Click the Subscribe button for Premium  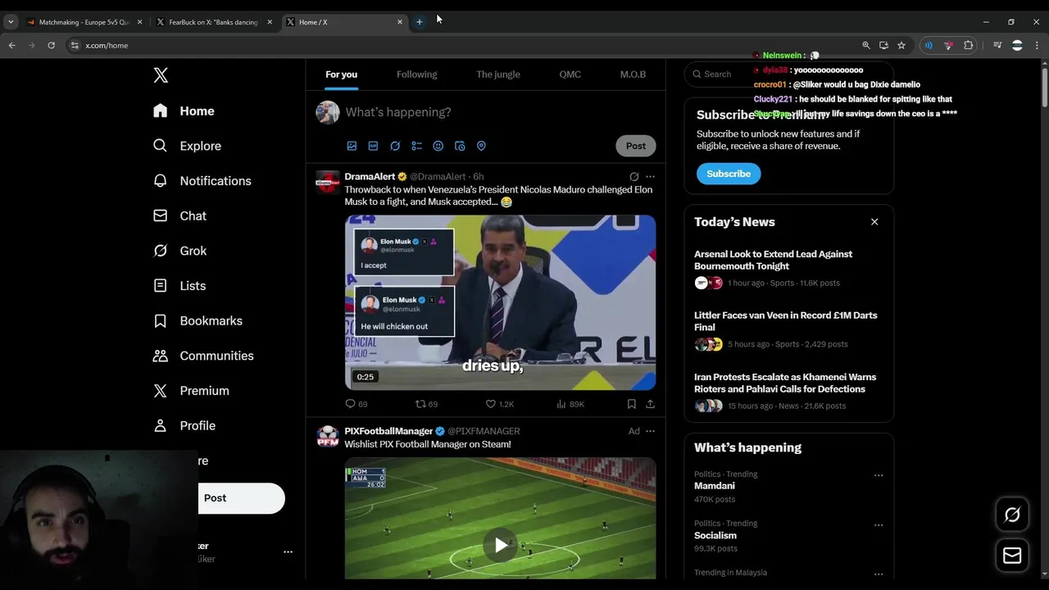[729, 174]
